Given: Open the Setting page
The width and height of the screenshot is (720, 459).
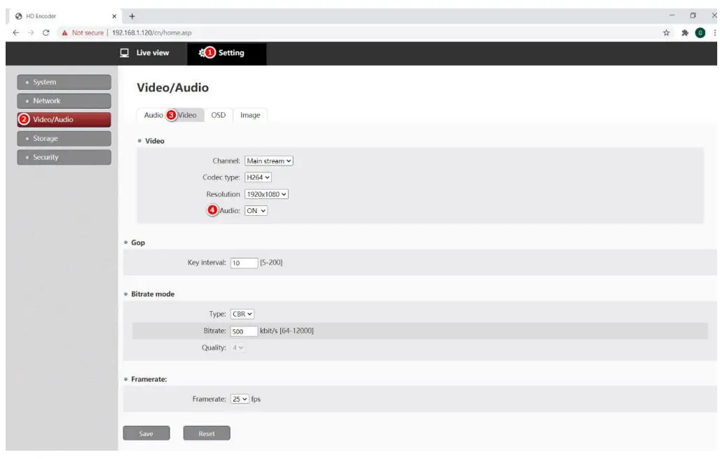Looking at the screenshot, I should coord(227,53).
